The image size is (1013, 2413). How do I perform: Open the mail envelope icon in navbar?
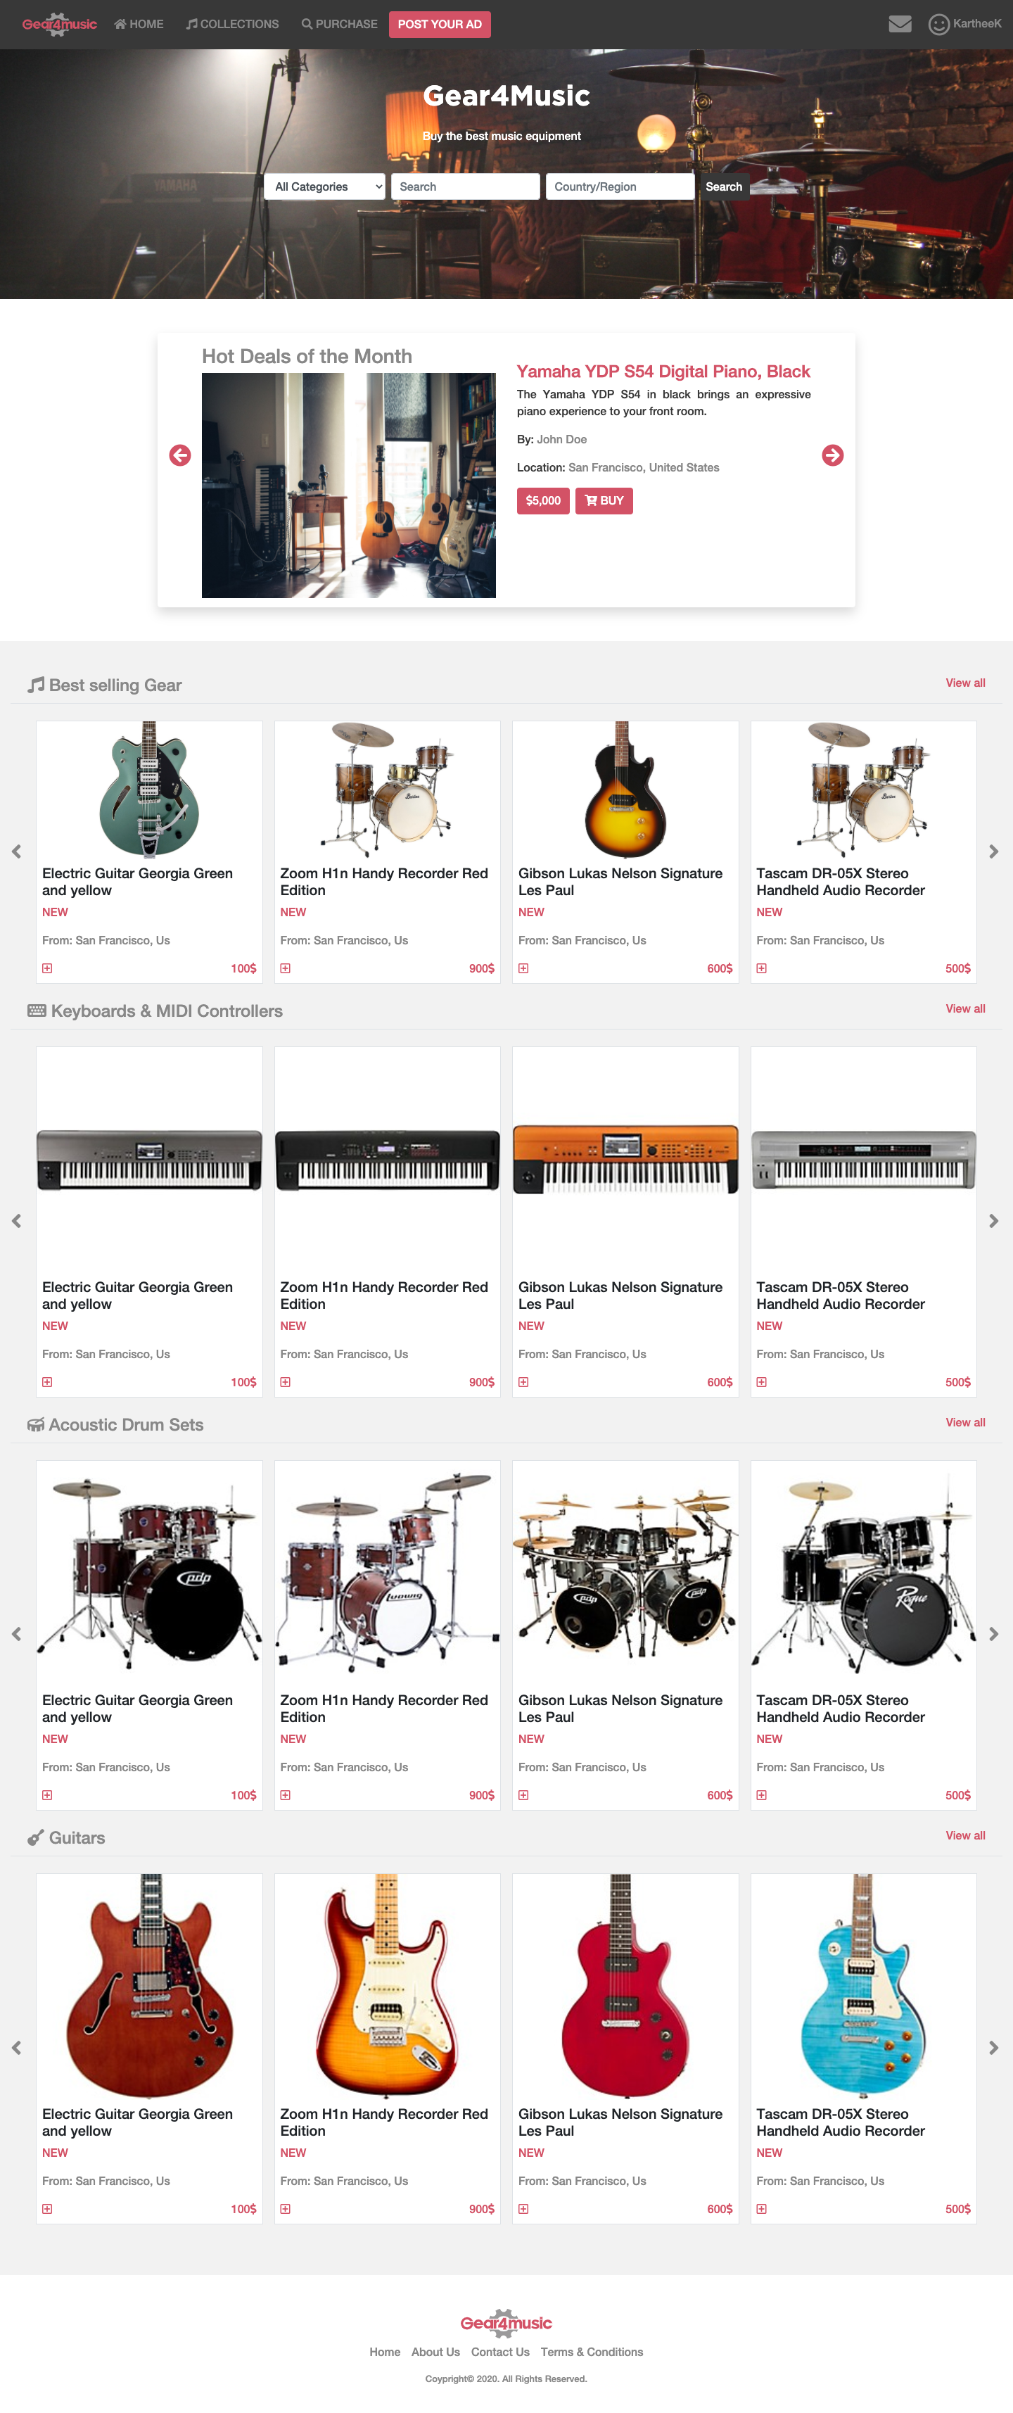coord(900,23)
